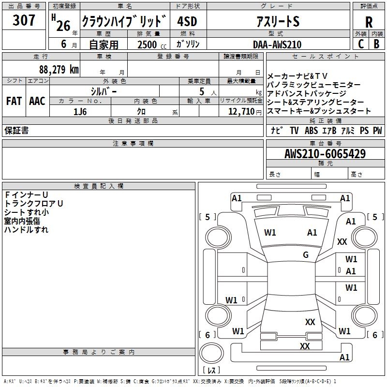Click the TV equipment item
The width and height of the screenshot is (387, 387).
click(x=294, y=130)
